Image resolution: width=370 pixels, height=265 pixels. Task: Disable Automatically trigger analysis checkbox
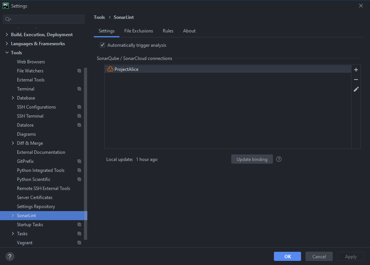(x=102, y=45)
